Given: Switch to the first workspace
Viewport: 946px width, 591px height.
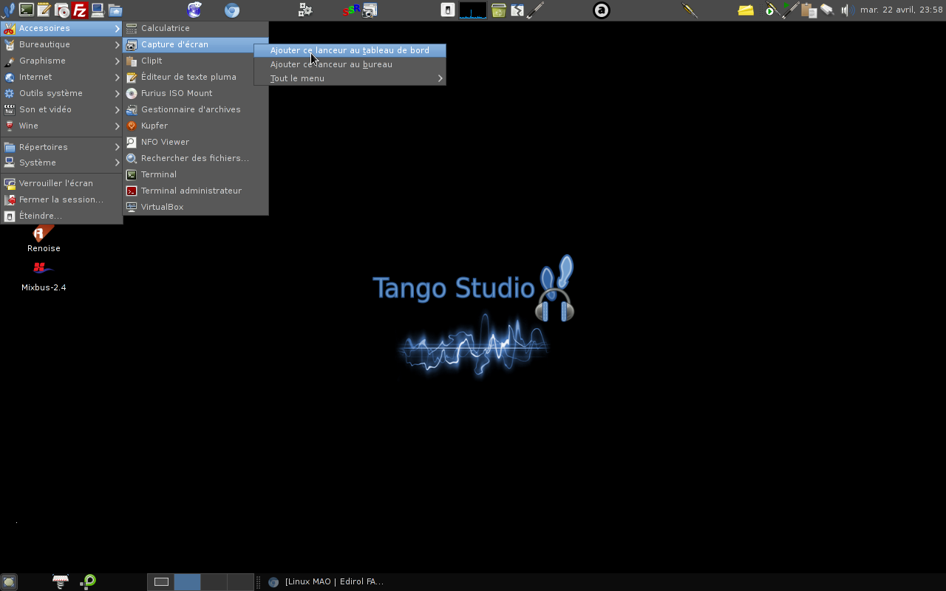Looking at the screenshot, I should pos(161,582).
